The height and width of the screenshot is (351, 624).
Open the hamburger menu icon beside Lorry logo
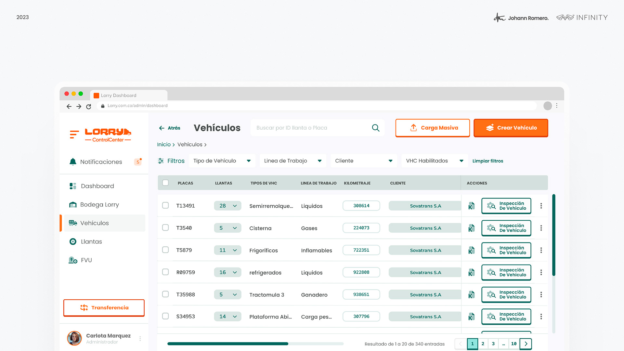74,134
